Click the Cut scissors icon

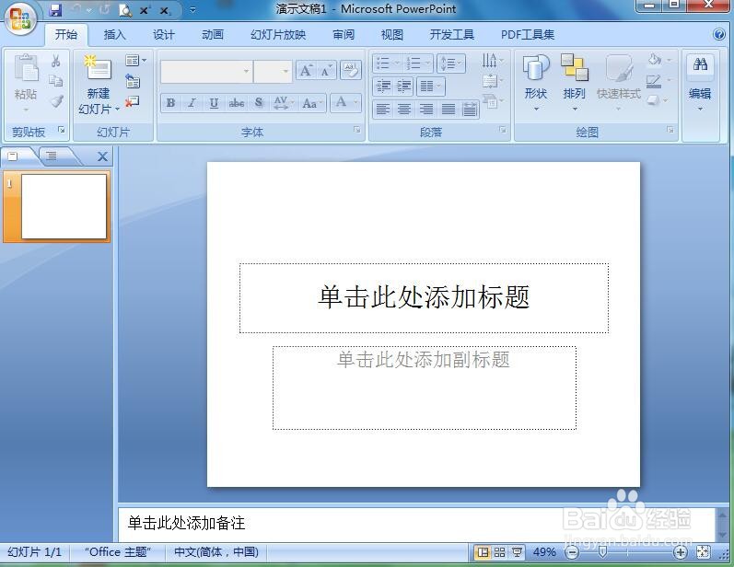coord(55,61)
